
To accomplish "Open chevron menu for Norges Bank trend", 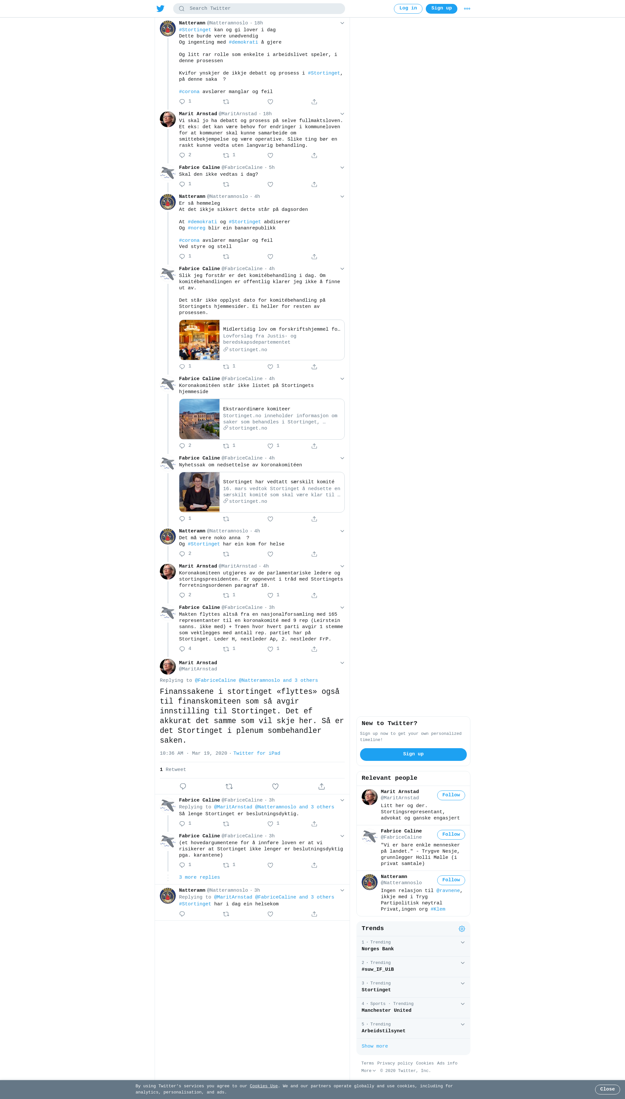I will [x=463, y=942].
